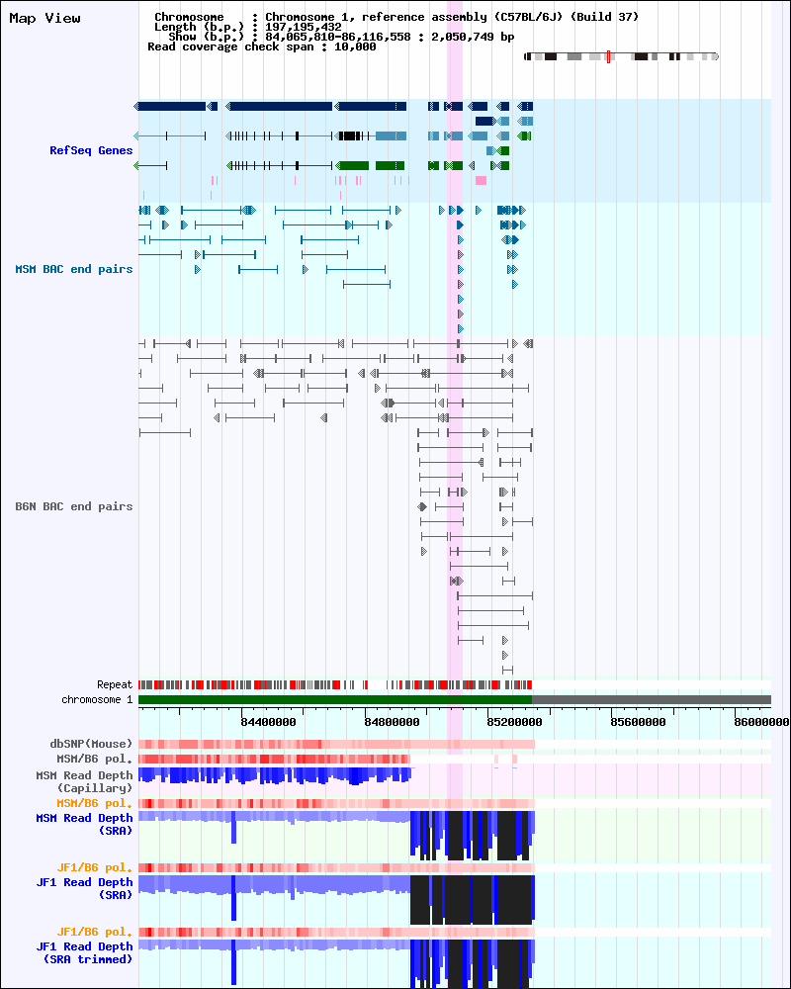
Task: Click the Map View title
Action: point(45,19)
